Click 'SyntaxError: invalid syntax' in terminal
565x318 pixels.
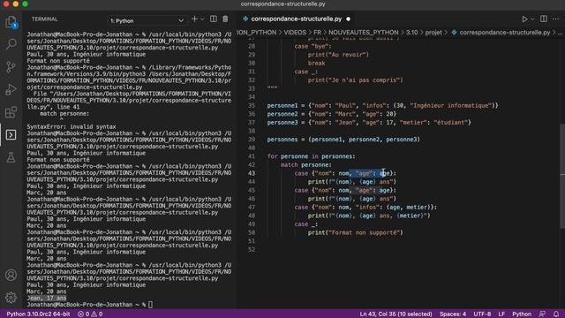(72, 126)
